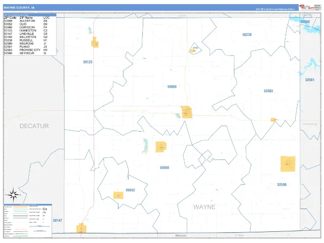Click the 52583 ZIP label on the map

pos(268,91)
